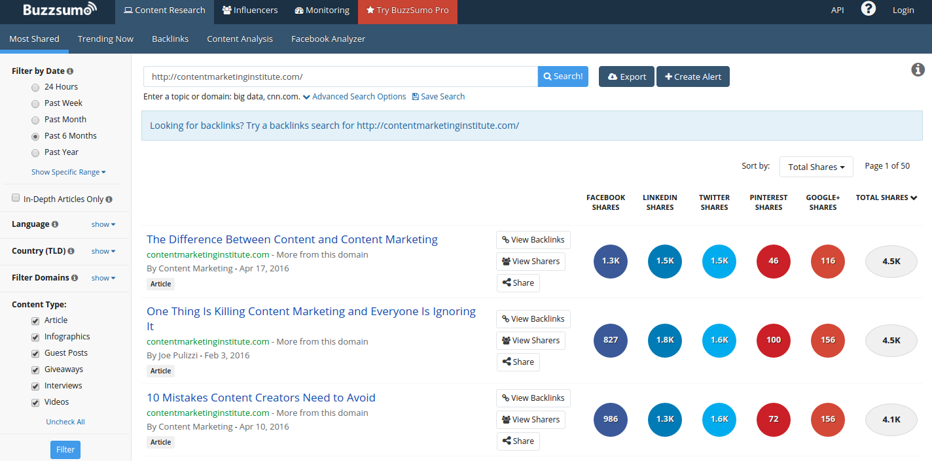Click Pinterest shares 72 circle
932x461 pixels.
coord(774,419)
